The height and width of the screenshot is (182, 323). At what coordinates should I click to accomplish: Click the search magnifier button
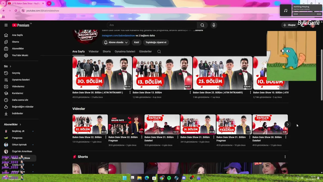click(x=202, y=25)
